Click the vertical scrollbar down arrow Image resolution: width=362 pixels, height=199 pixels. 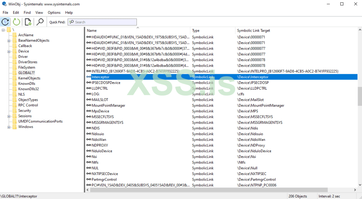(360, 185)
